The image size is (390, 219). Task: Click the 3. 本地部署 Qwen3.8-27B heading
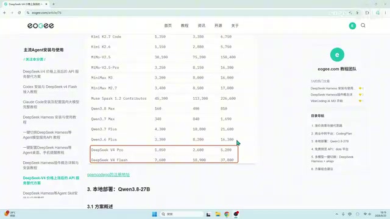coord(118,189)
